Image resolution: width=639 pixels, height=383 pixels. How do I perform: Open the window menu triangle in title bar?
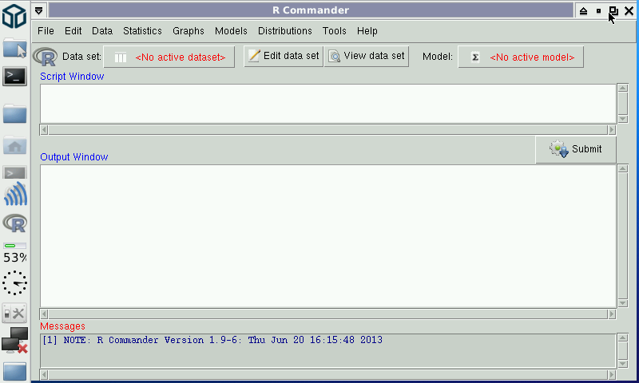point(38,10)
